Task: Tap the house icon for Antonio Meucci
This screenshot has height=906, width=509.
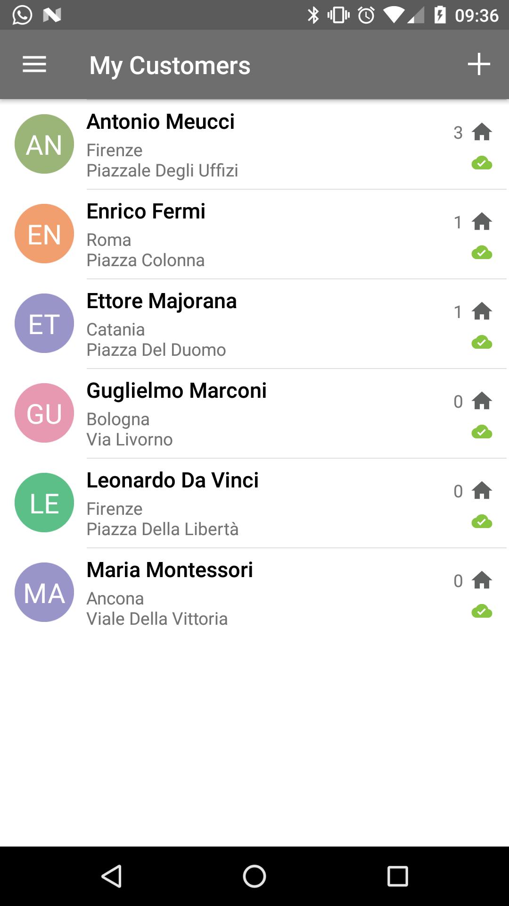Action: tap(482, 132)
